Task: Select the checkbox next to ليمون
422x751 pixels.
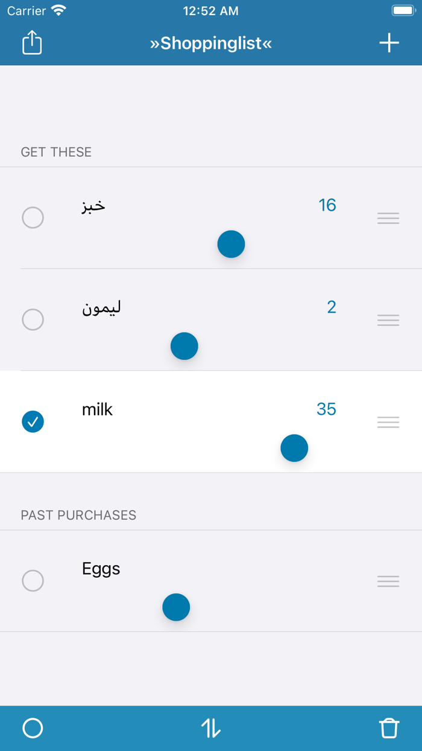Action: (x=33, y=320)
